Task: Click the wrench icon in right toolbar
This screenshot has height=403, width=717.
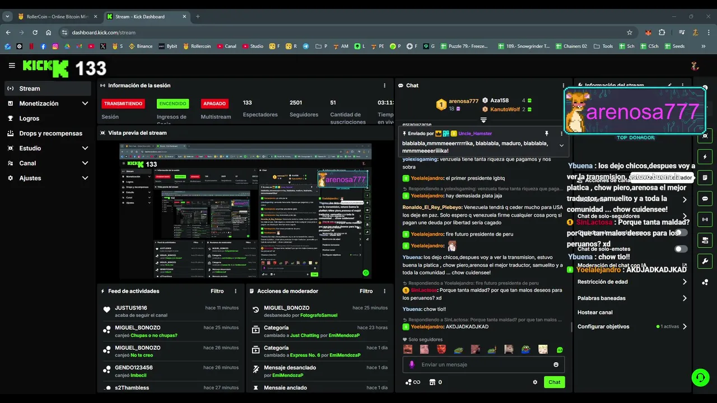Action: click(x=705, y=261)
